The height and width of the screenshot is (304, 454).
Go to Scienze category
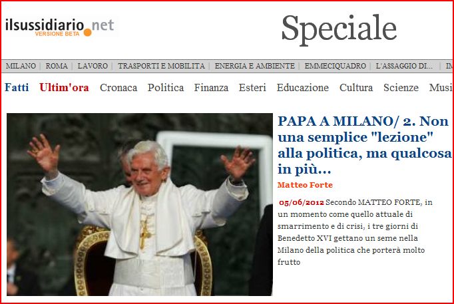tap(401, 87)
